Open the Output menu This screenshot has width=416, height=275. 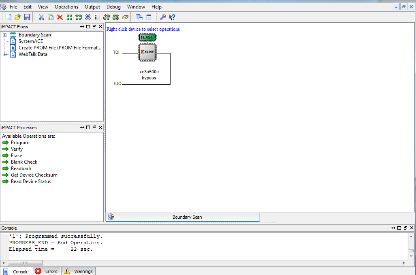click(92, 7)
